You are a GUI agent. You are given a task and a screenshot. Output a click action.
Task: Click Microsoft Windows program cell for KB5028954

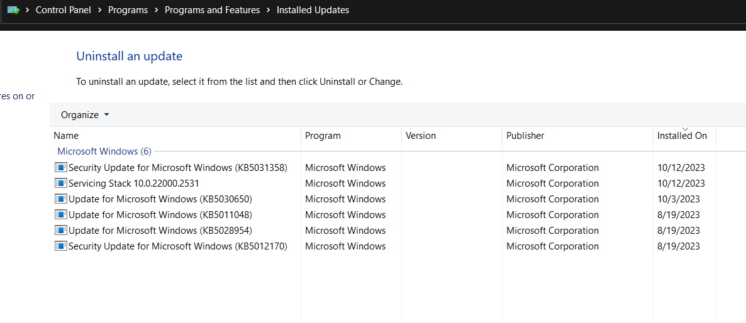click(x=345, y=231)
